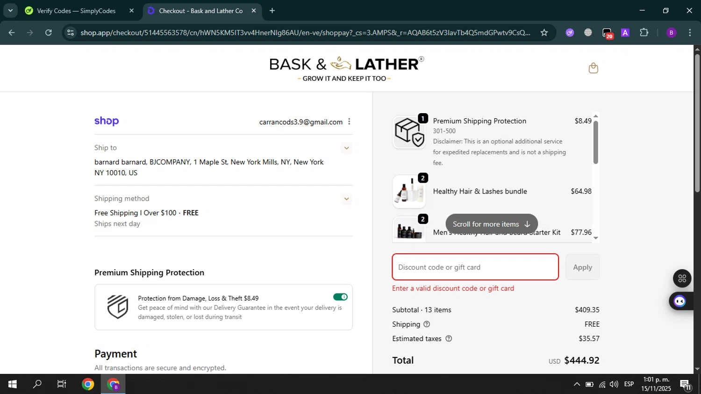The width and height of the screenshot is (701, 394).
Task: Open the tab search dropdown arrow
Action: [x=10, y=10]
